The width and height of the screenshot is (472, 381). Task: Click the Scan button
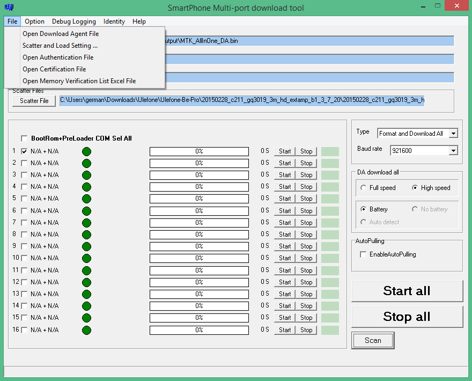pos(373,340)
